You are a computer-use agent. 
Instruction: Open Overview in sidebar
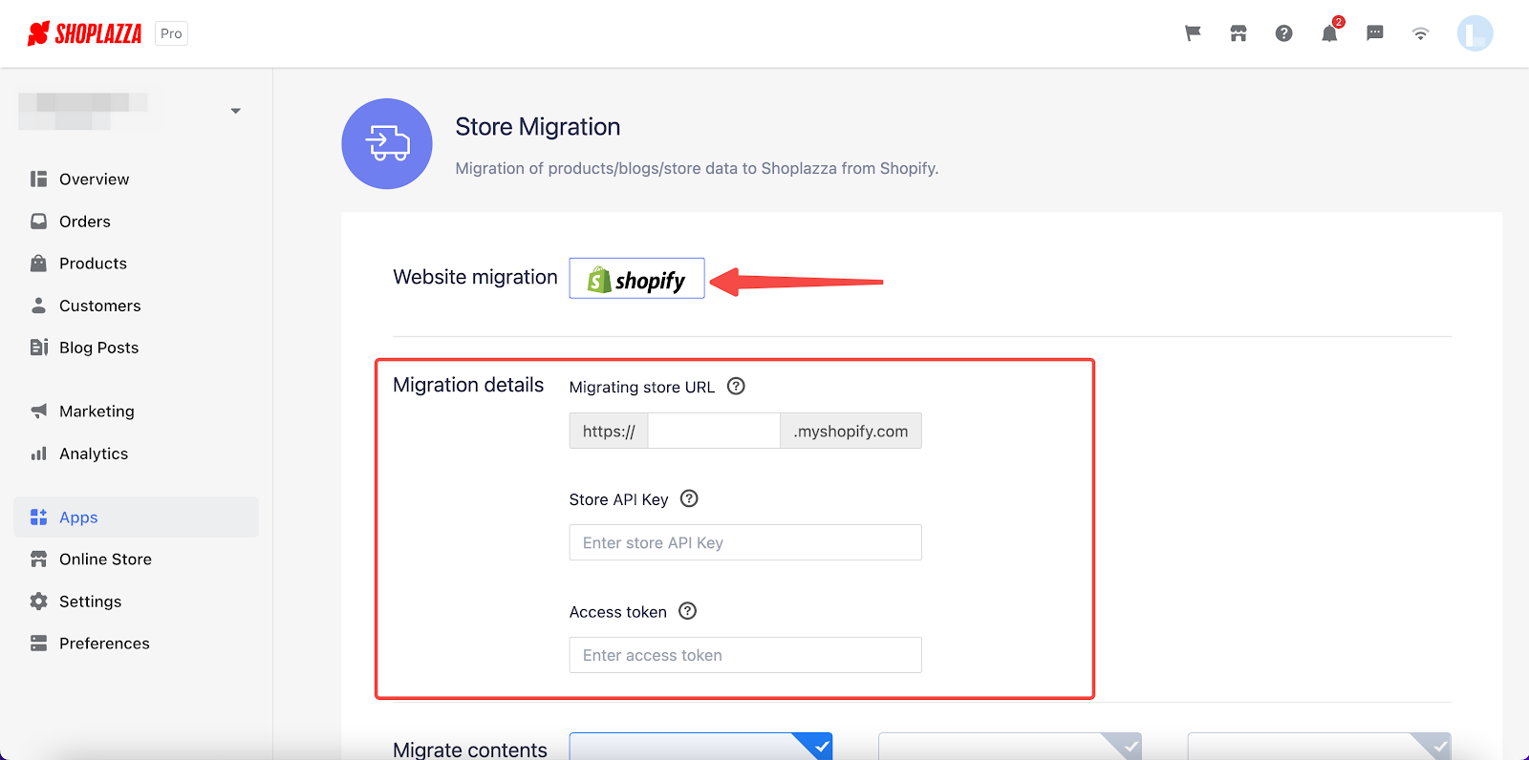point(136,179)
